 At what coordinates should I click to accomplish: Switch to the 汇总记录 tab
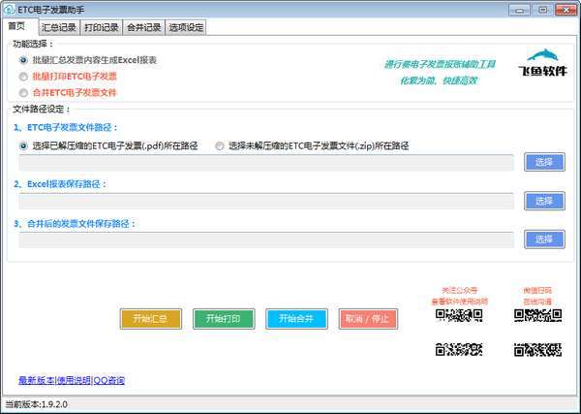click(59, 27)
